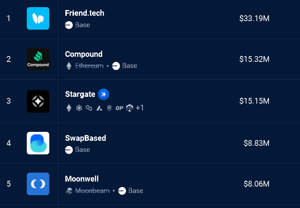Screen dimensions: 300x208
Task: Click the Base chain label under Moonwell
Action: click(x=136, y=191)
